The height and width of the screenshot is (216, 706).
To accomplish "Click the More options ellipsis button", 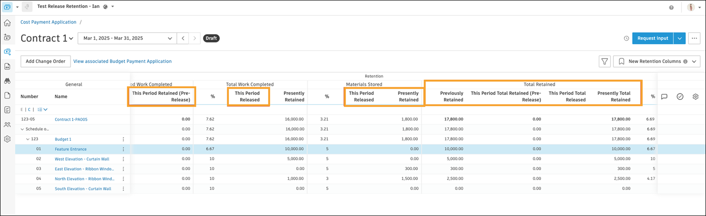I will [x=694, y=39].
